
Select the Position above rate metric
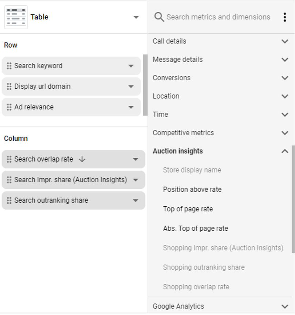click(x=192, y=189)
